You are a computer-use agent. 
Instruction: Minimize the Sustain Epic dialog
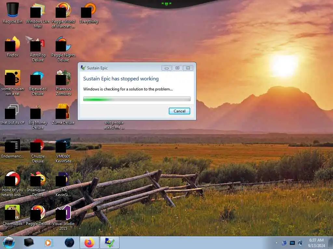167,68
